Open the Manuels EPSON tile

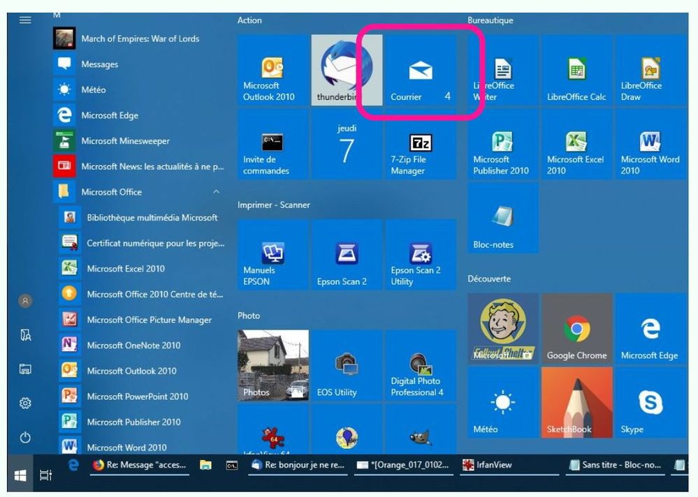coord(273,255)
